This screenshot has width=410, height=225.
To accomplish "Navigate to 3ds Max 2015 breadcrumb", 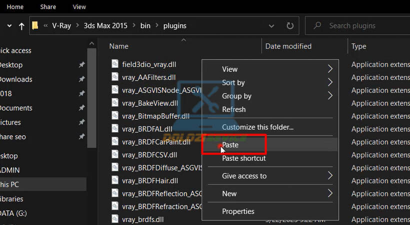I will (x=105, y=25).
